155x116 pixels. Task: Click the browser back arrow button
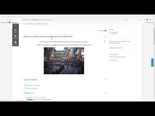click(2, 20)
